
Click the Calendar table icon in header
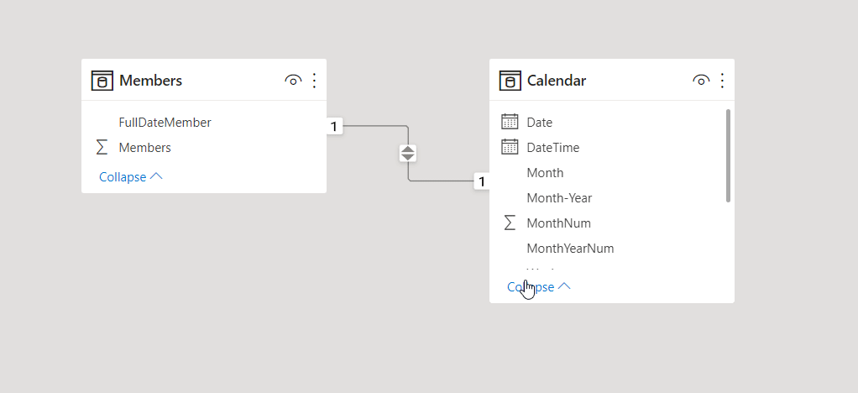click(x=510, y=81)
